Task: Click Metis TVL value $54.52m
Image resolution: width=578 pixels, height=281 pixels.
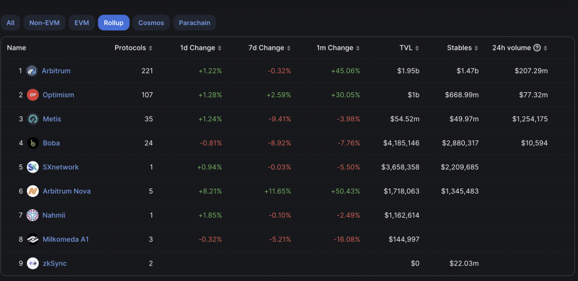Action: click(x=405, y=119)
